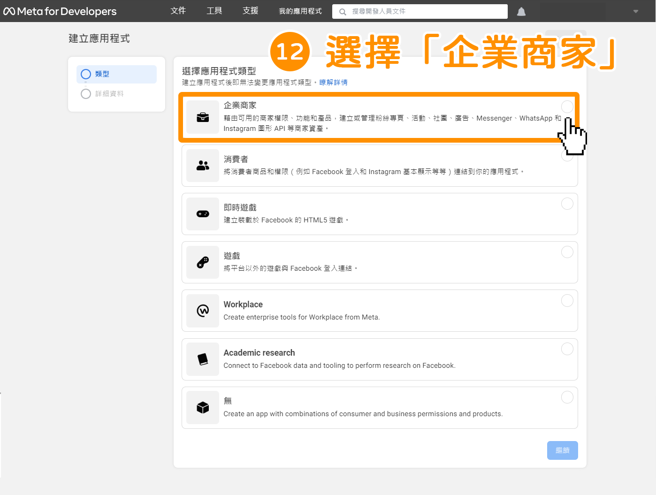Select the 無 app type radio button
656x495 pixels.
coord(567,397)
